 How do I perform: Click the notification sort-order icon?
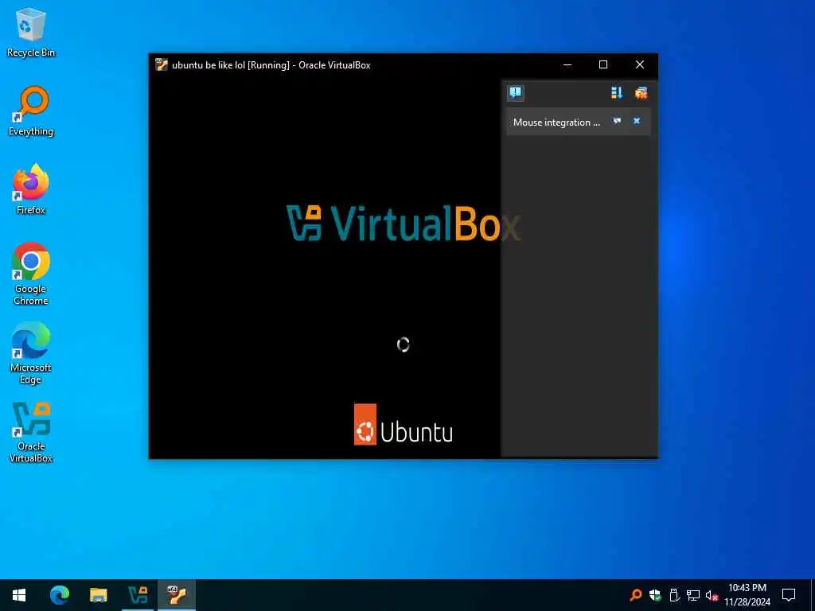pyautogui.click(x=617, y=93)
